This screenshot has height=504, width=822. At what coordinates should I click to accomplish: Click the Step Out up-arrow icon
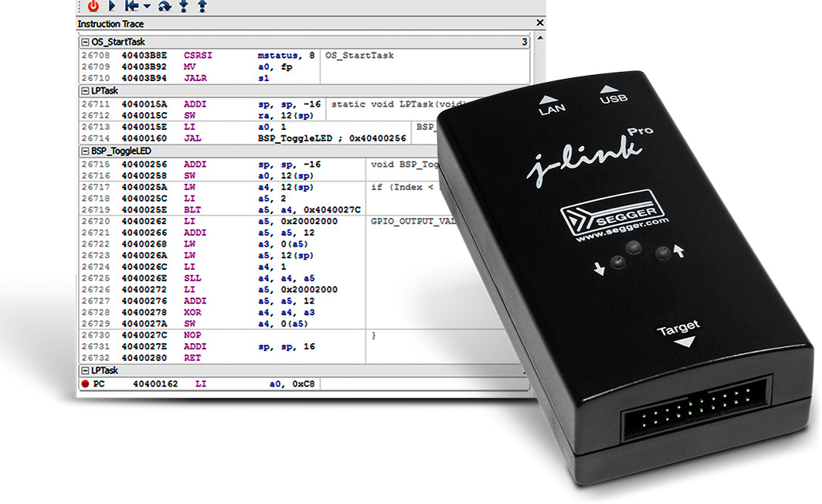202,5
